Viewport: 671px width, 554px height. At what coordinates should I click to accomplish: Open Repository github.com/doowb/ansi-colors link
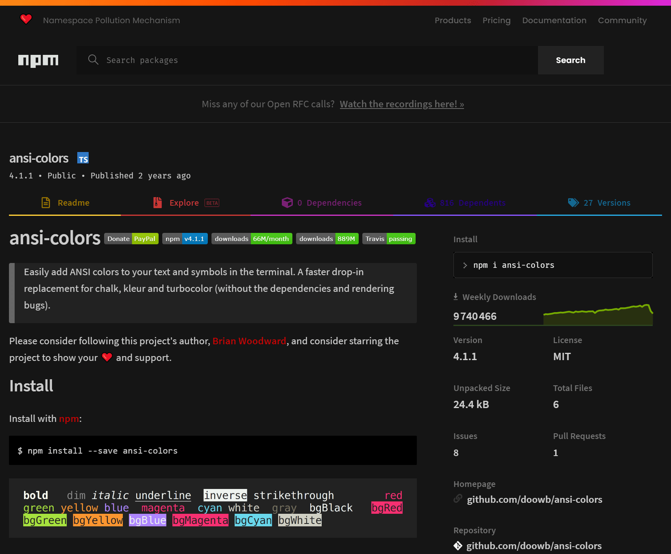[534, 545]
